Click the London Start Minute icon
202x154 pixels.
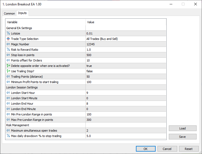tap(8, 98)
